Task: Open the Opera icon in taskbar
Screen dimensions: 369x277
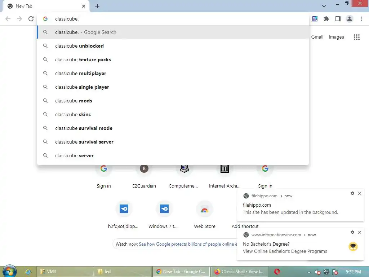Action: pos(277,272)
